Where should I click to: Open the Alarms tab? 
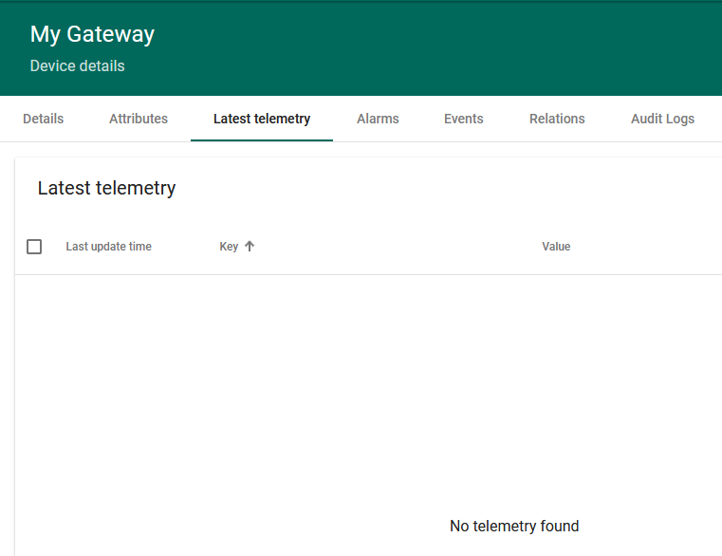[x=378, y=119]
